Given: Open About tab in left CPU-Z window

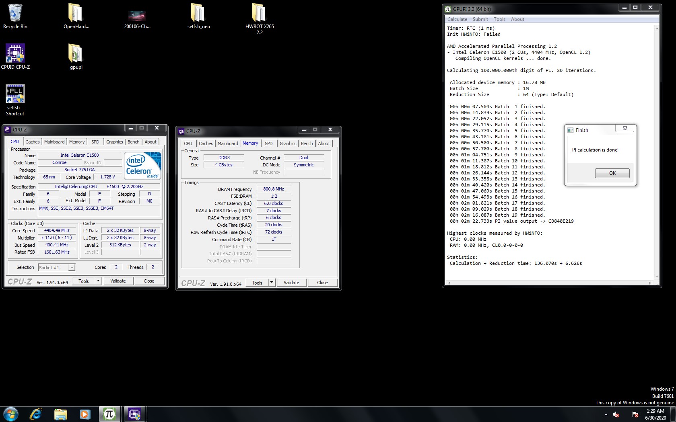Looking at the screenshot, I should pos(150,142).
